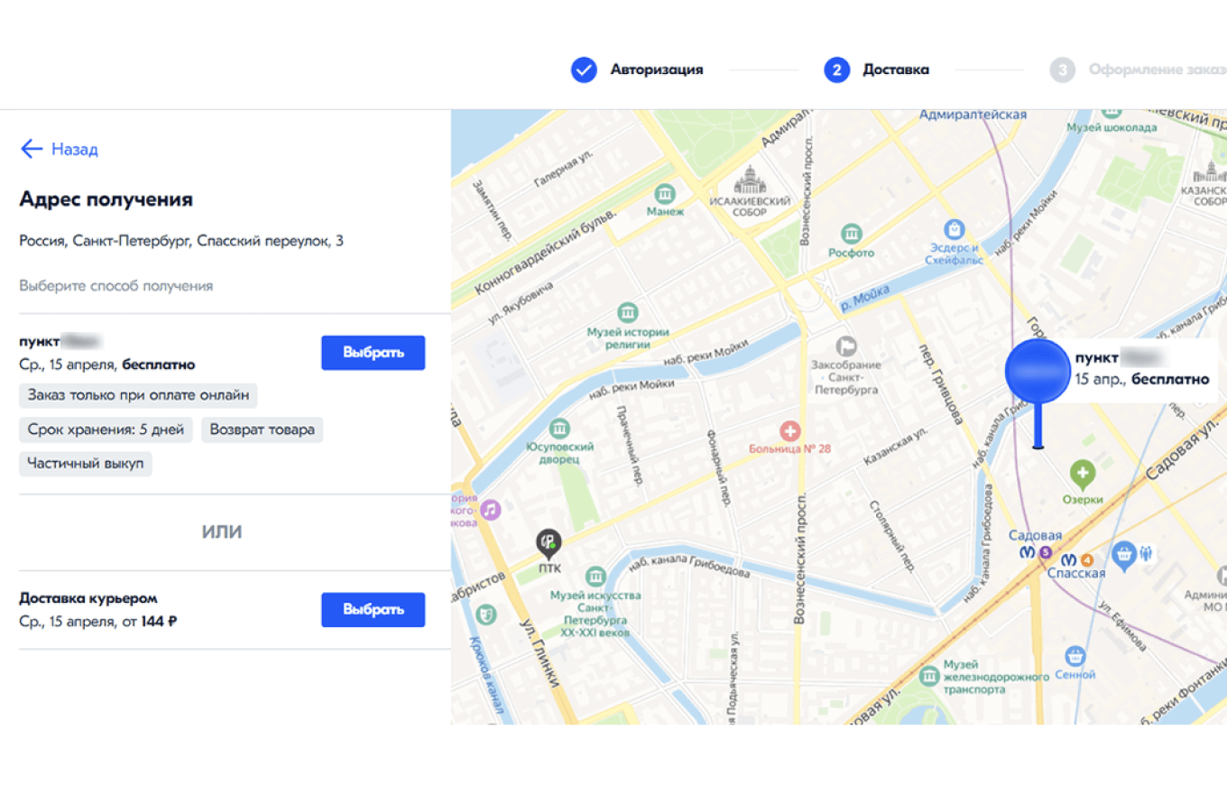Click the Больница № 28 hospital icon

point(791,430)
